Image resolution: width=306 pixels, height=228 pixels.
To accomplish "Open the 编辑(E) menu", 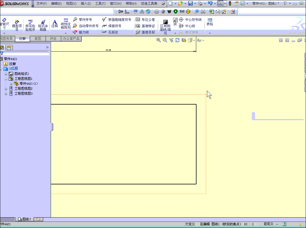I will tap(56, 4).
